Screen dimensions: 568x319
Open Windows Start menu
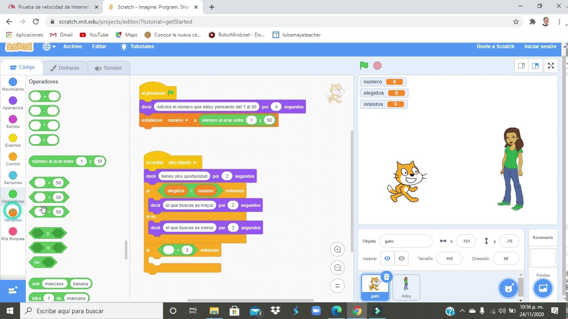[x=10, y=311]
